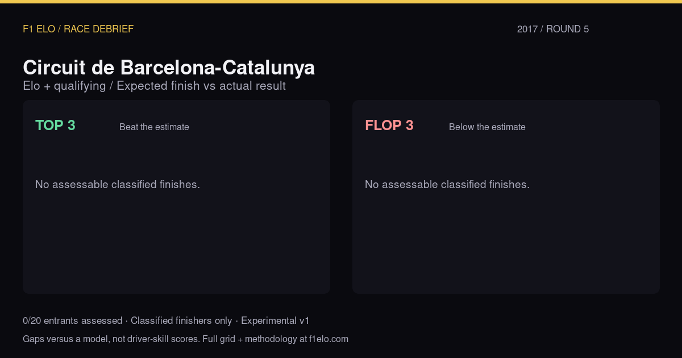Click the F1 ELO / RACE DEBRIEF header
682x358 pixels.
tap(78, 29)
